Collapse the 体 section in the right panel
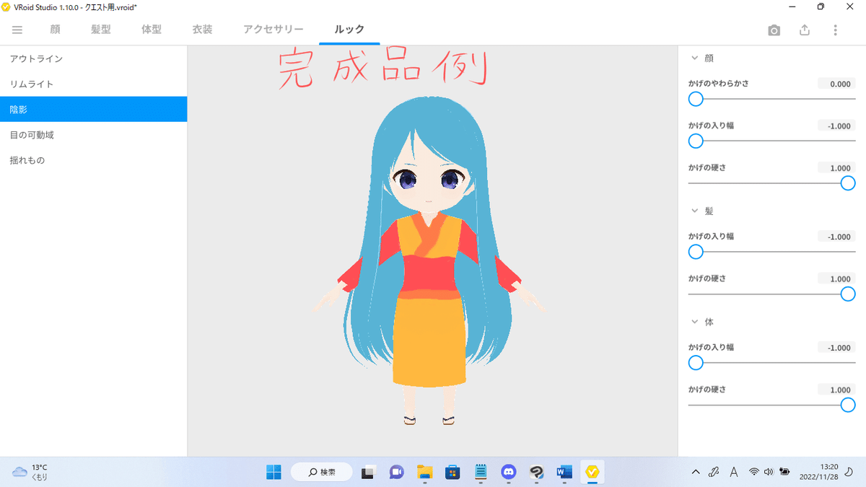The image size is (866, 487). [694, 322]
